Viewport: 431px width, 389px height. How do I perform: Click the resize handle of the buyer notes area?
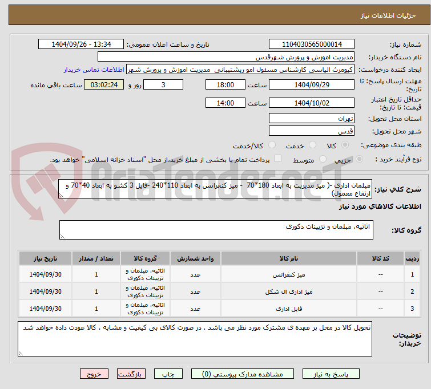[21, 354]
